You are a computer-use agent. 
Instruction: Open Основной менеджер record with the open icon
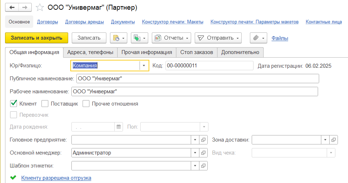click(203, 153)
